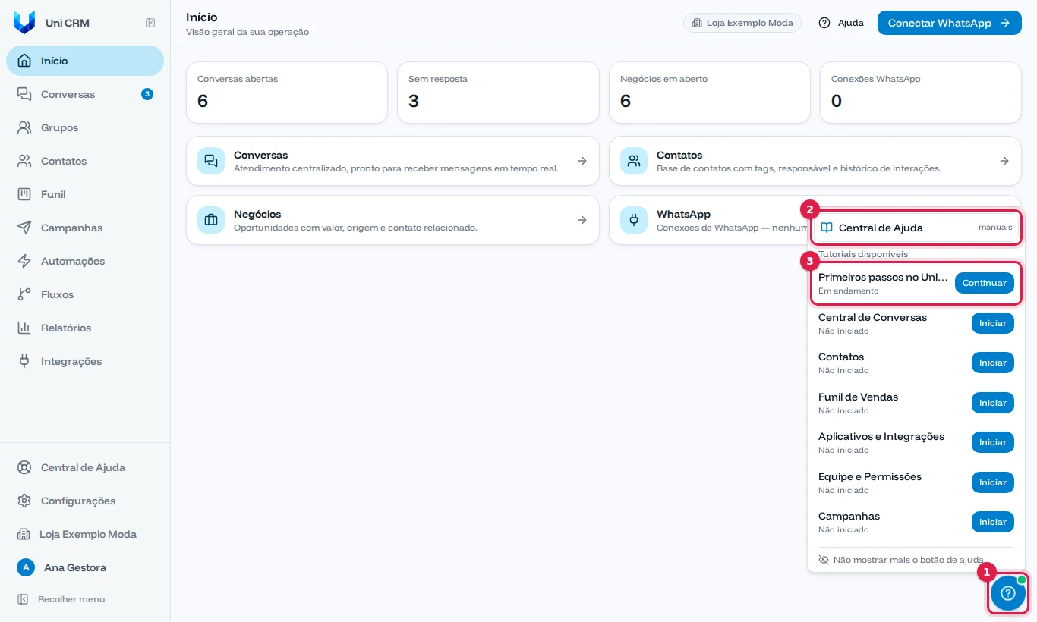Open the Início sidebar item

tap(85, 61)
